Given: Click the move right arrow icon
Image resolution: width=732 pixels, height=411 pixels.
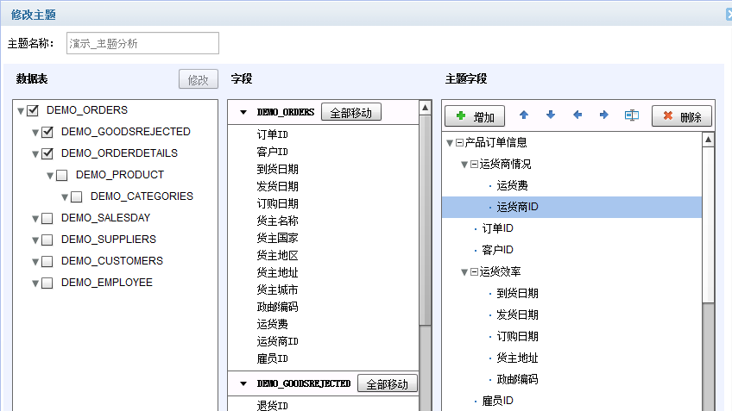Looking at the screenshot, I should pyautogui.click(x=604, y=115).
